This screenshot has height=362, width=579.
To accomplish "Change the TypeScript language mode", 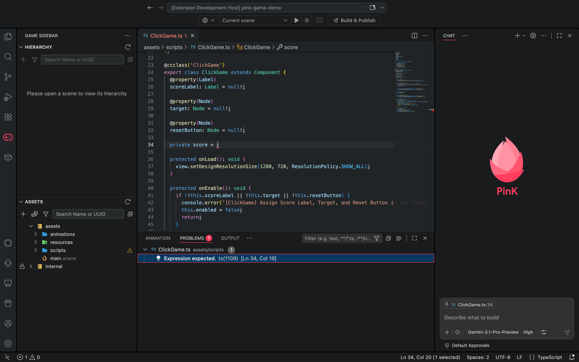I will click(x=550, y=357).
